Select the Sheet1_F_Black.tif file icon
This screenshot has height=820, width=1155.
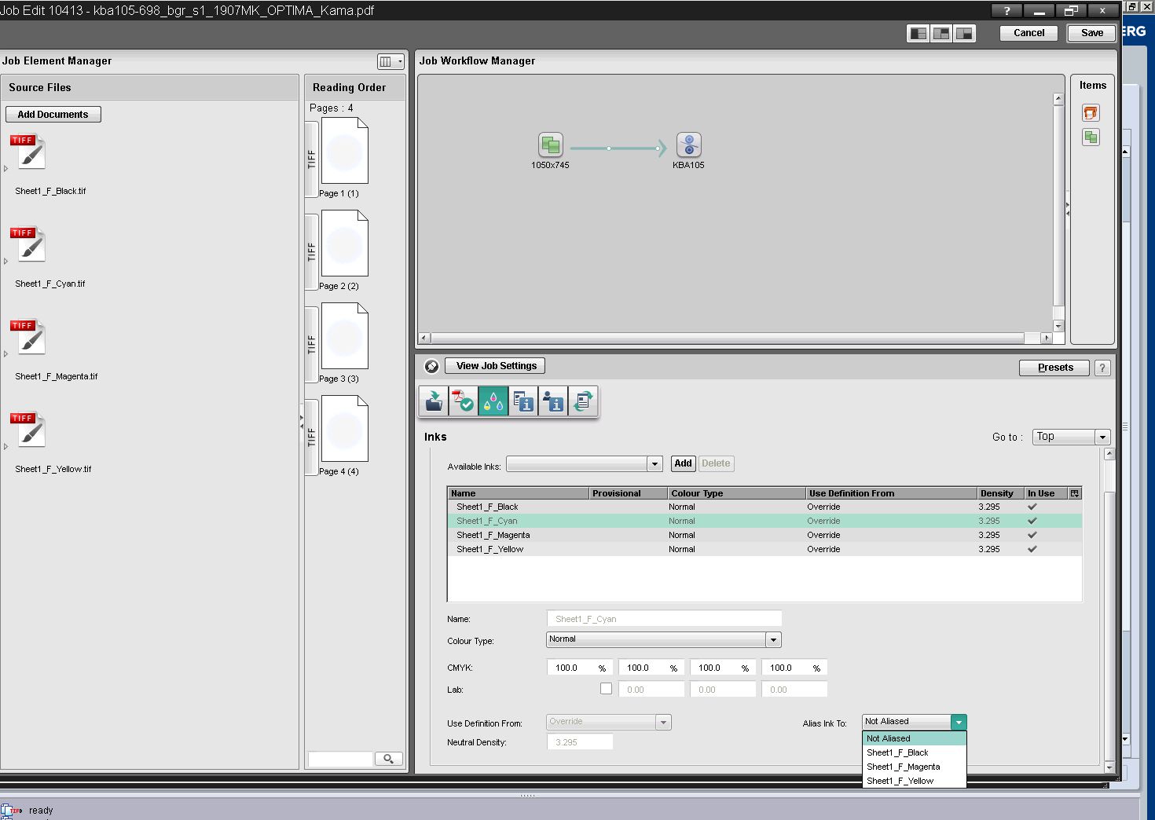pos(28,152)
